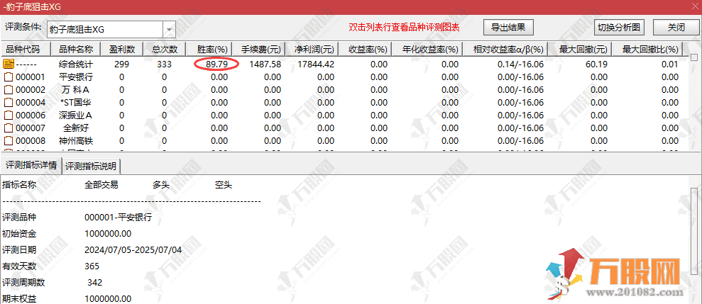Click the 切换分析图 button
This screenshot has width=702, height=304.
click(x=619, y=27)
